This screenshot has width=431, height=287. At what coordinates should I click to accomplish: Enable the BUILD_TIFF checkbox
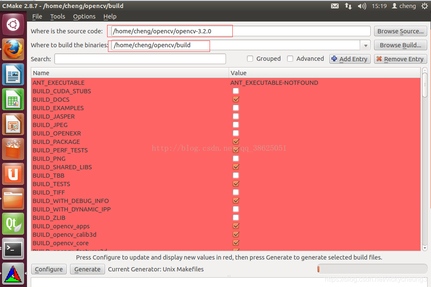pos(236,192)
